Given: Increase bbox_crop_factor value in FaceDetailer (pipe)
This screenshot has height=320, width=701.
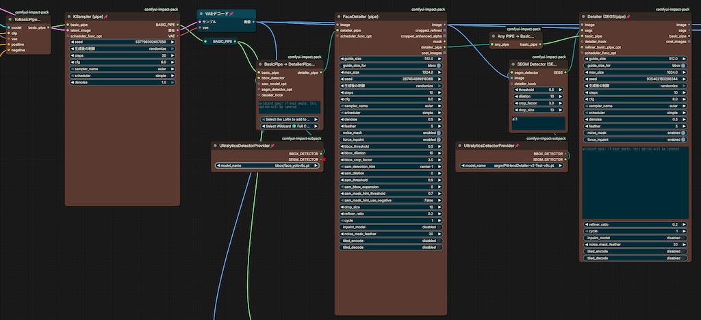Looking at the screenshot, I should (x=440, y=160).
